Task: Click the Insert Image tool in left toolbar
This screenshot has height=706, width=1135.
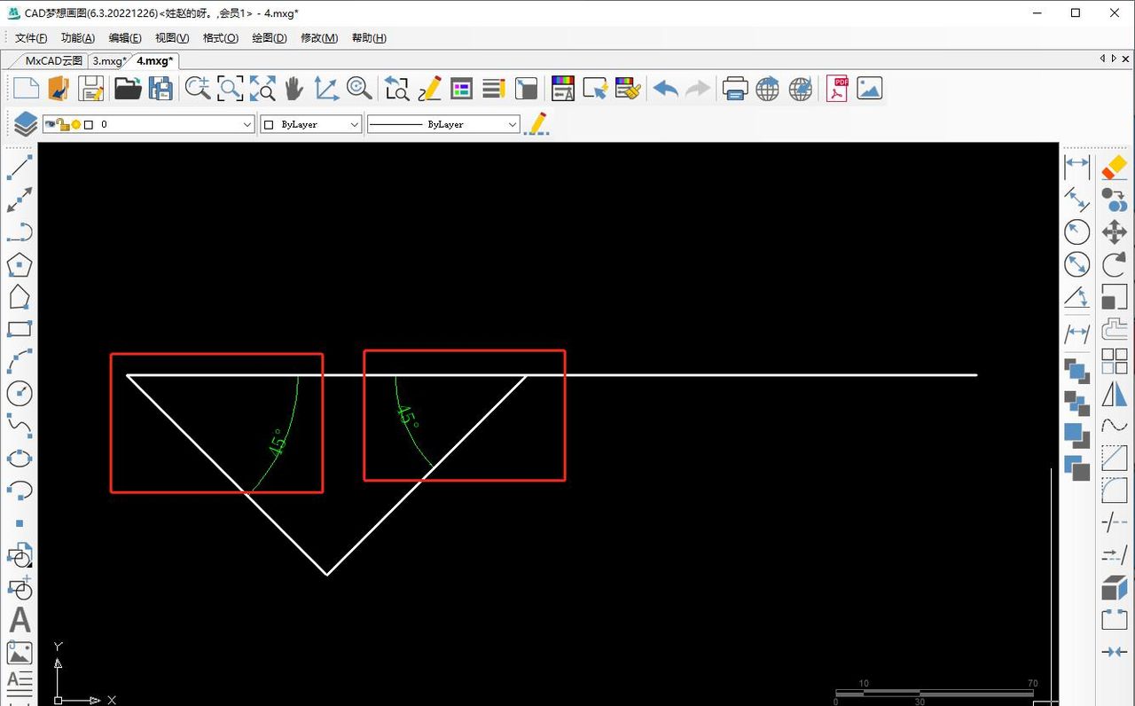Action: (20, 653)
